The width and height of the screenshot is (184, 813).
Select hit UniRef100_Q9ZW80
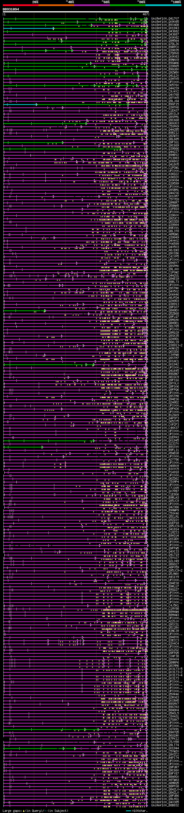(x=165, y=73)
